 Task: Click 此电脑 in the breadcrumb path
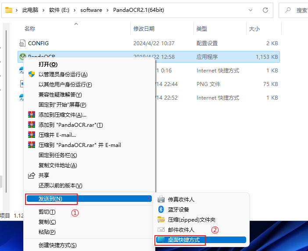pyautogui.click(x=30, y=10)
